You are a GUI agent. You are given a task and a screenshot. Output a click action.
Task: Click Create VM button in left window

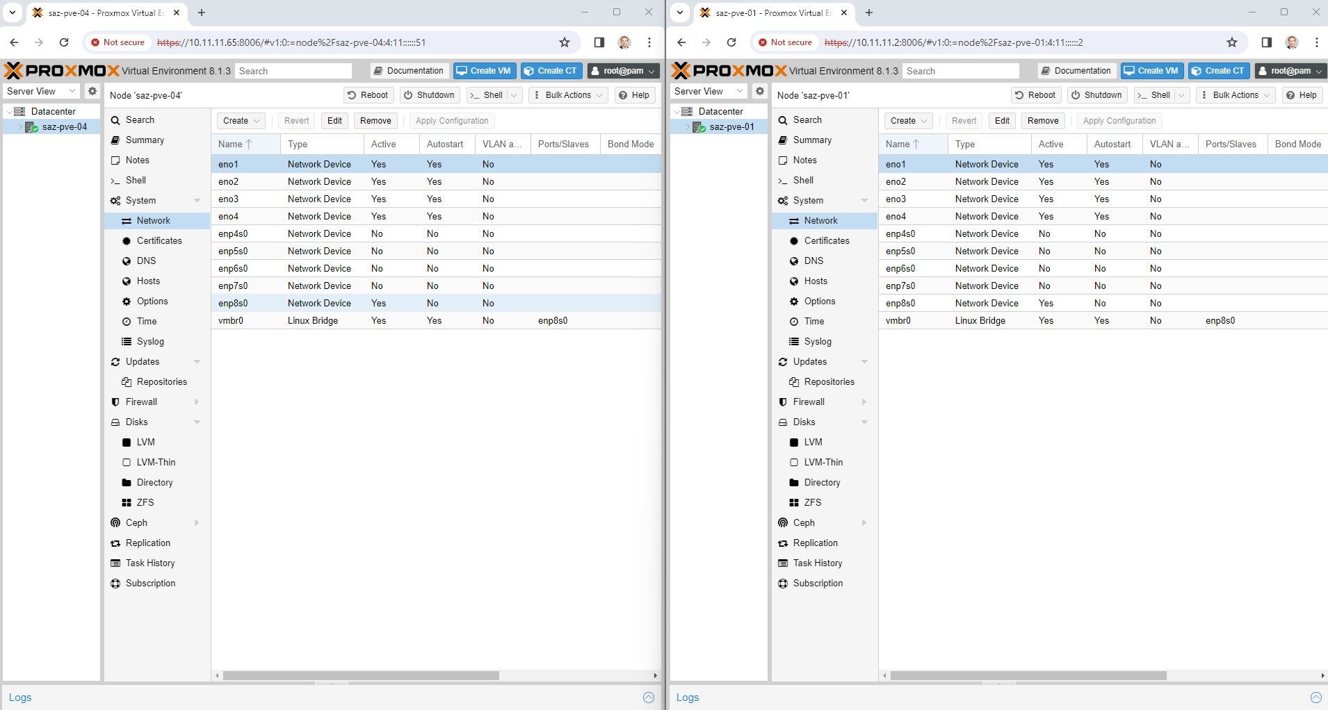484,71
